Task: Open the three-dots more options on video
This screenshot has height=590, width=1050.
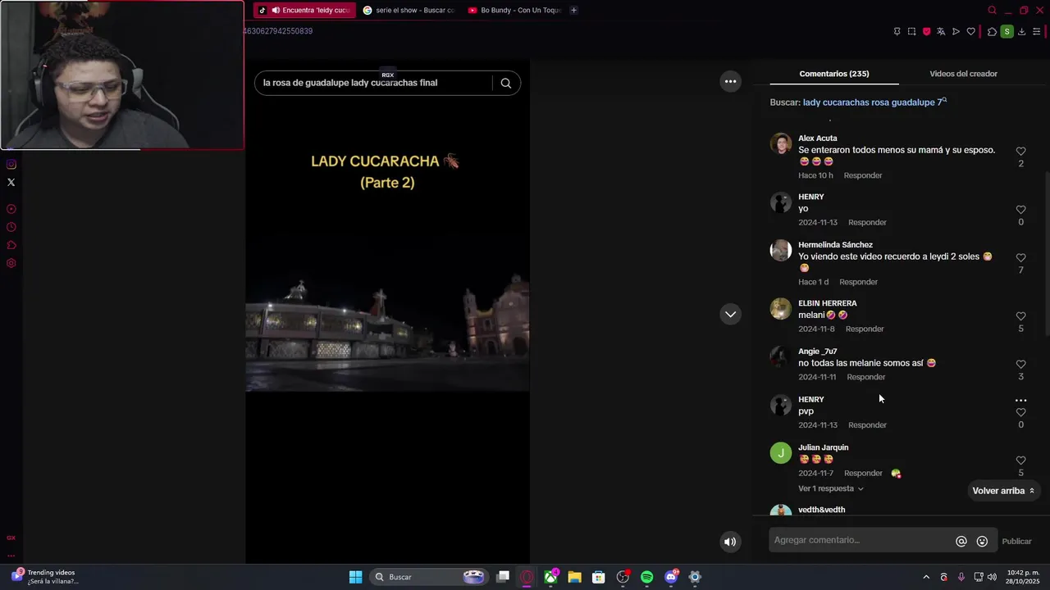Action: tap(730, 81)
